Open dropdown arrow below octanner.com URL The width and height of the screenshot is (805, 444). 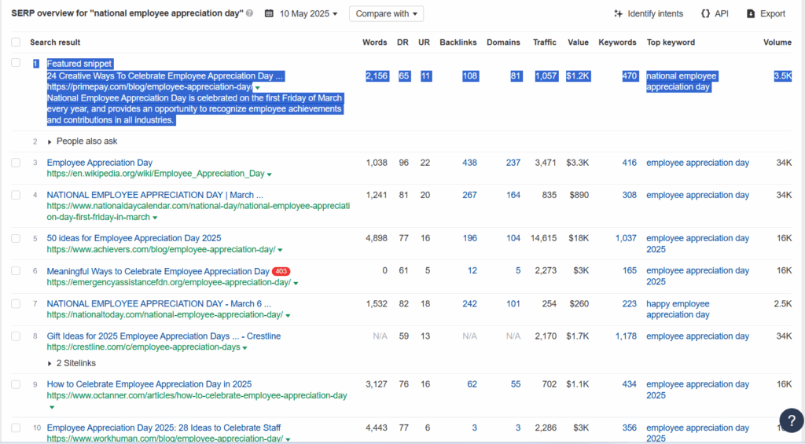click(52, 407)
